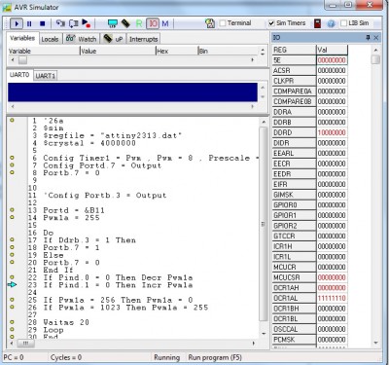Stop the simulation
The width and height of the screenshot is (389, 365).
tap(42, 23)
